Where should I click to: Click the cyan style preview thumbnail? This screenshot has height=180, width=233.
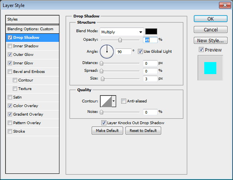click(210, 67)
